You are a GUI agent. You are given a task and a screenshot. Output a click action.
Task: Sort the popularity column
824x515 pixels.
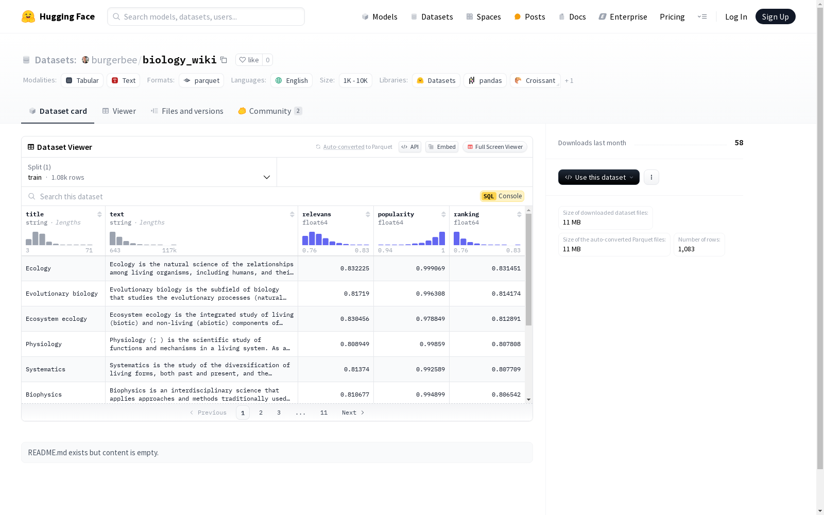[443, 214]
